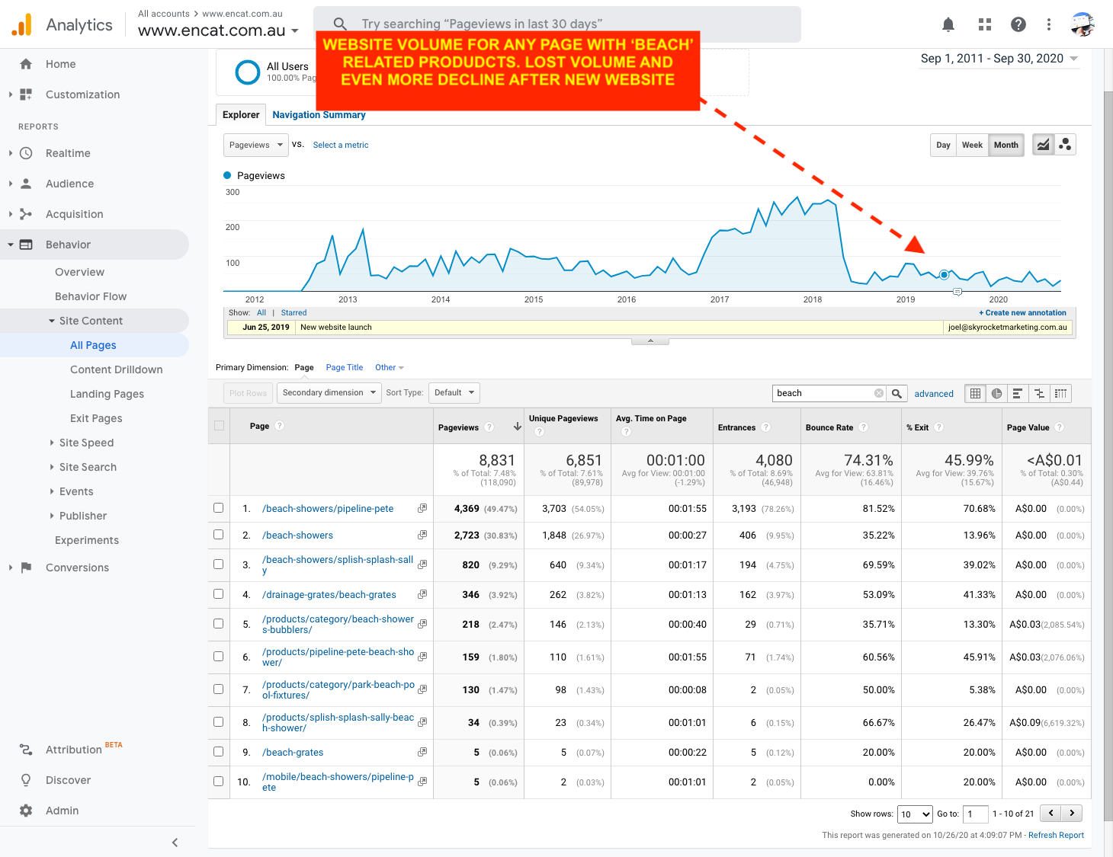The width and height of the screenshot is (1113, 857).
Task: Select the comparison view icon
Action: click(x=1039, y=393)
